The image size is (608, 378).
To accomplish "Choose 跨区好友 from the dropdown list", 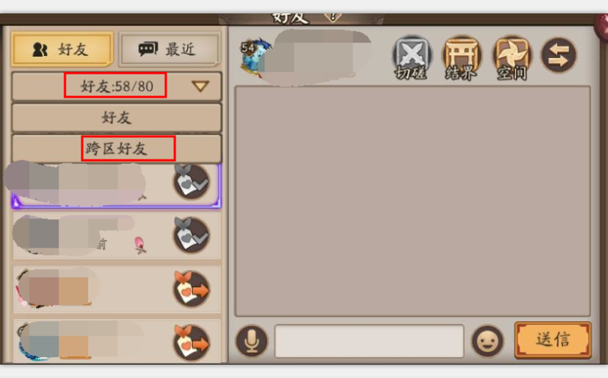I will click(x=117, y=148).
